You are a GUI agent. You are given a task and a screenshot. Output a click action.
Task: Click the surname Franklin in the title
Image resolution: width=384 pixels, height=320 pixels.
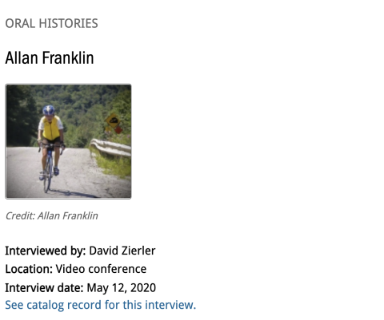[68, 57]
